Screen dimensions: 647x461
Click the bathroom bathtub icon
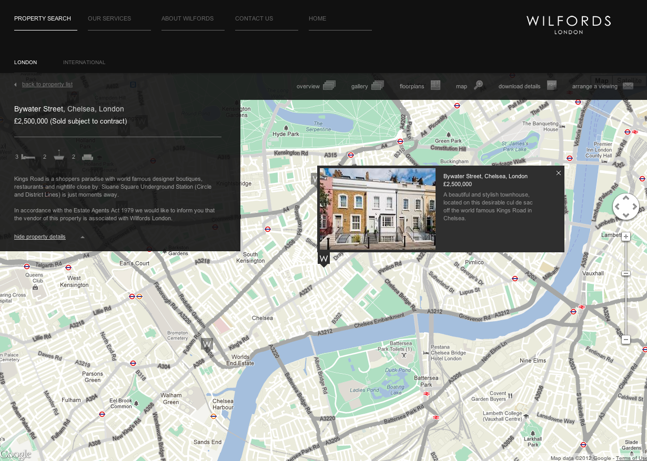coord(59,156)
